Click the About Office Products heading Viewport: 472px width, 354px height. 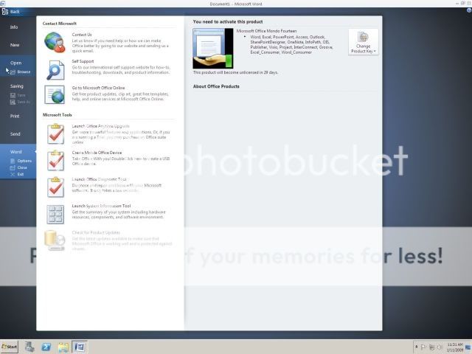(x=216, y=86)
